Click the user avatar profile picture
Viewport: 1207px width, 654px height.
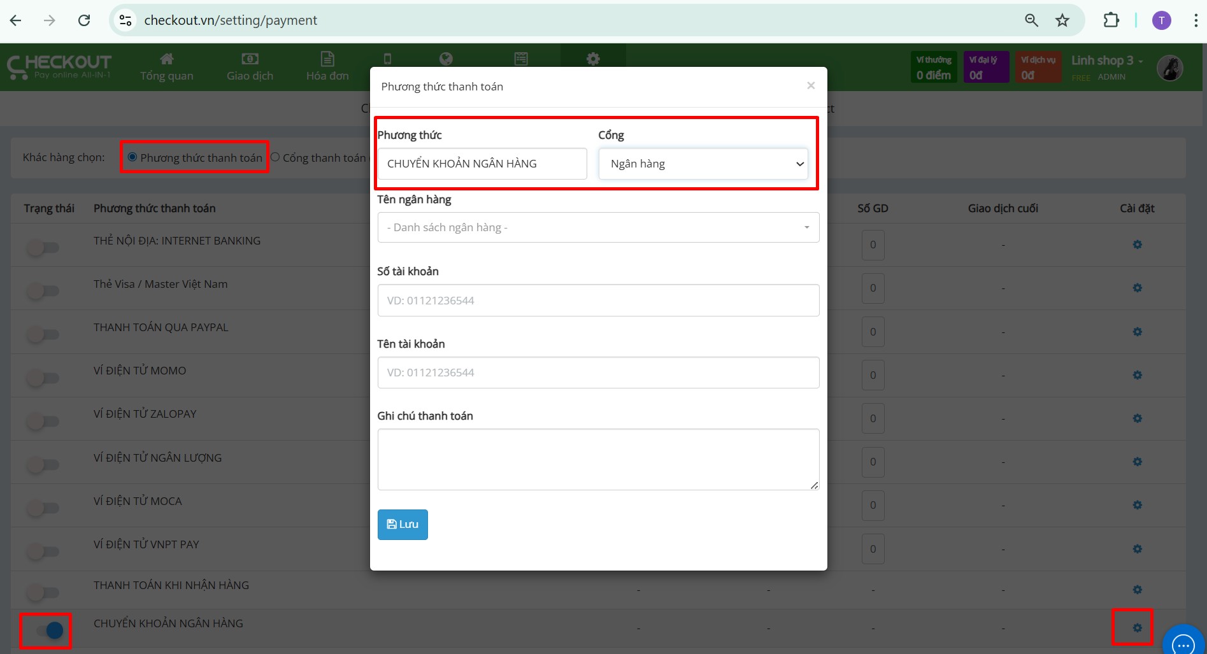pyautogui.click(x=1169, y=68)
